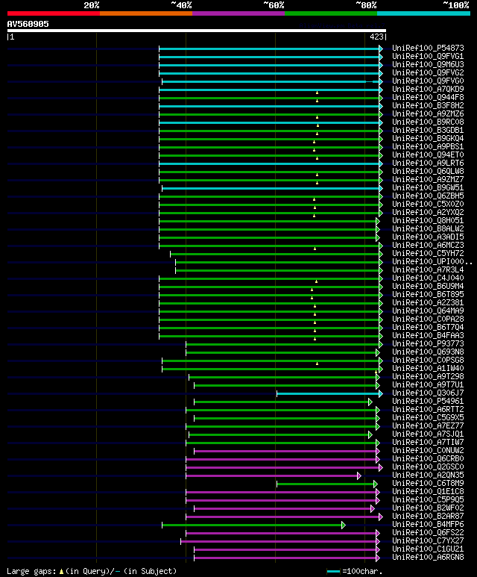The image size is (477, 577).
Task: Click the AV560905 query name
Action: [28, 25]
